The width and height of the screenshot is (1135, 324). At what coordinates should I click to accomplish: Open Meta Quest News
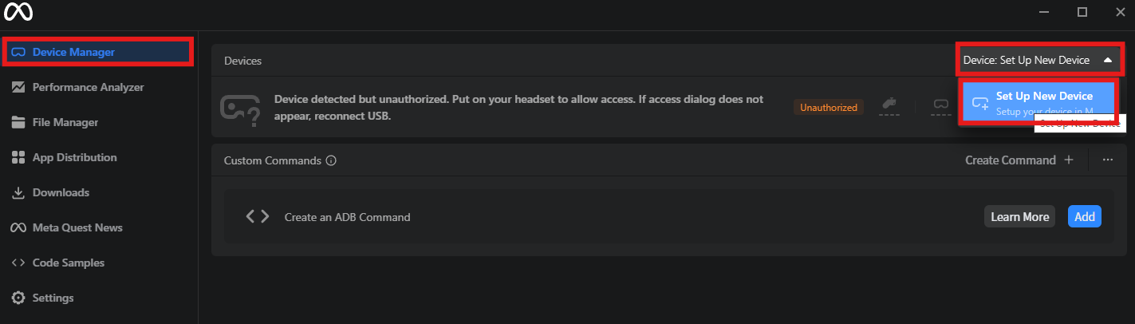point(77,227)
